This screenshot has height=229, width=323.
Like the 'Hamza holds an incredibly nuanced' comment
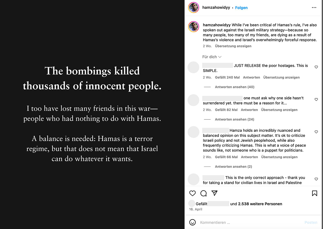point(316,132)
